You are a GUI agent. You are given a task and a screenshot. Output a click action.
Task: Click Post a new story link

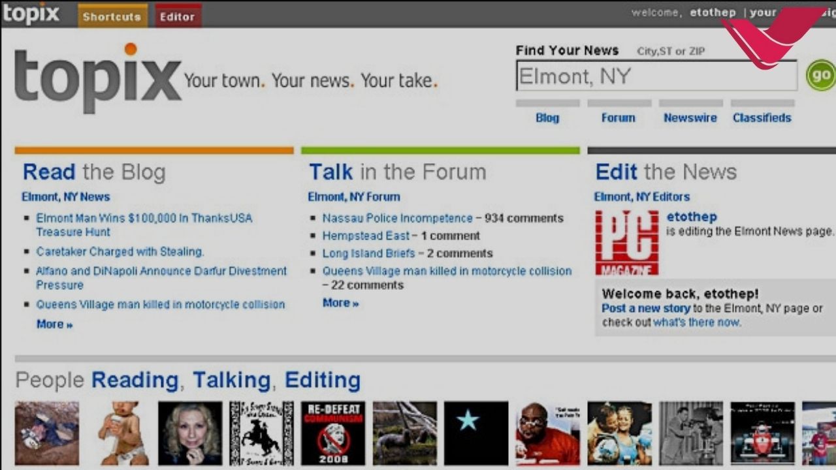[x=646, y=308]
